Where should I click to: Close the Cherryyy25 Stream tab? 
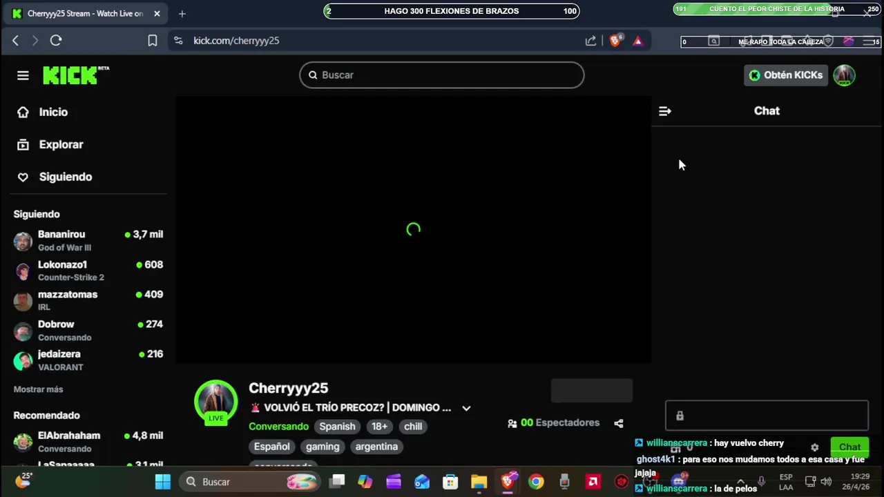[157, 14]
